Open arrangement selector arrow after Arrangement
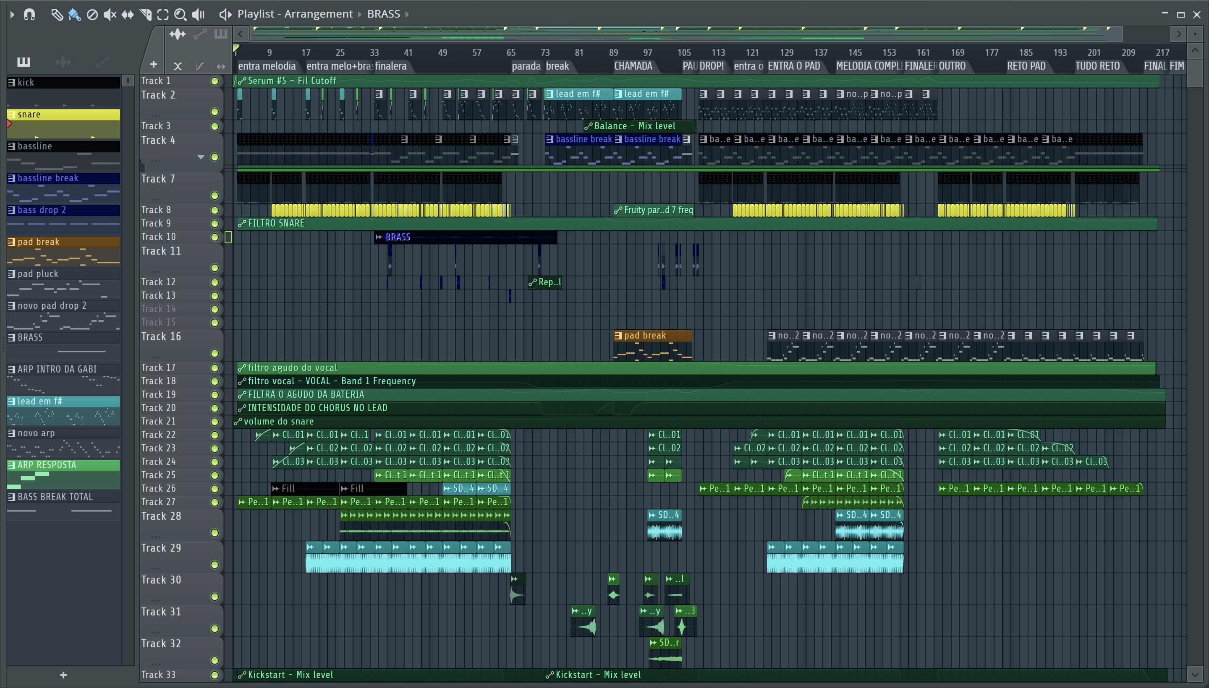 (x=359, y=15)
